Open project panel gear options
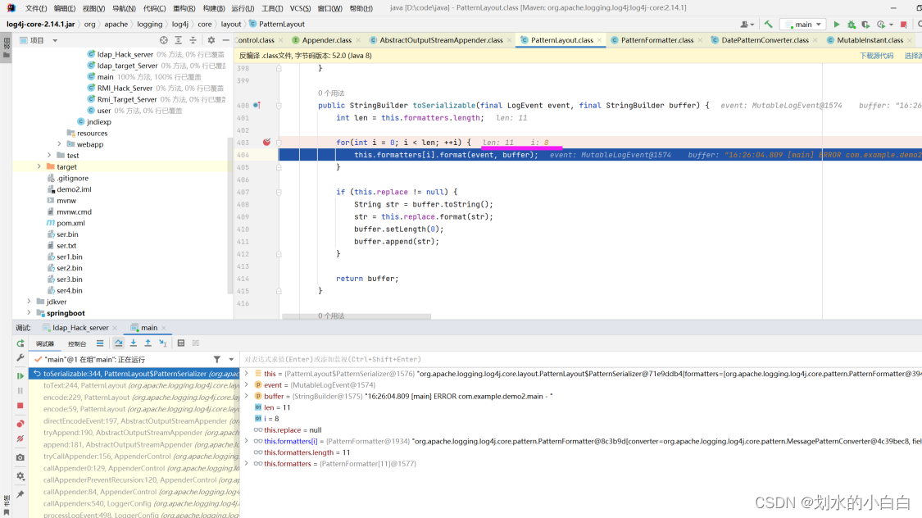This screenshot has height=518, width=922. tap(211, 40)
